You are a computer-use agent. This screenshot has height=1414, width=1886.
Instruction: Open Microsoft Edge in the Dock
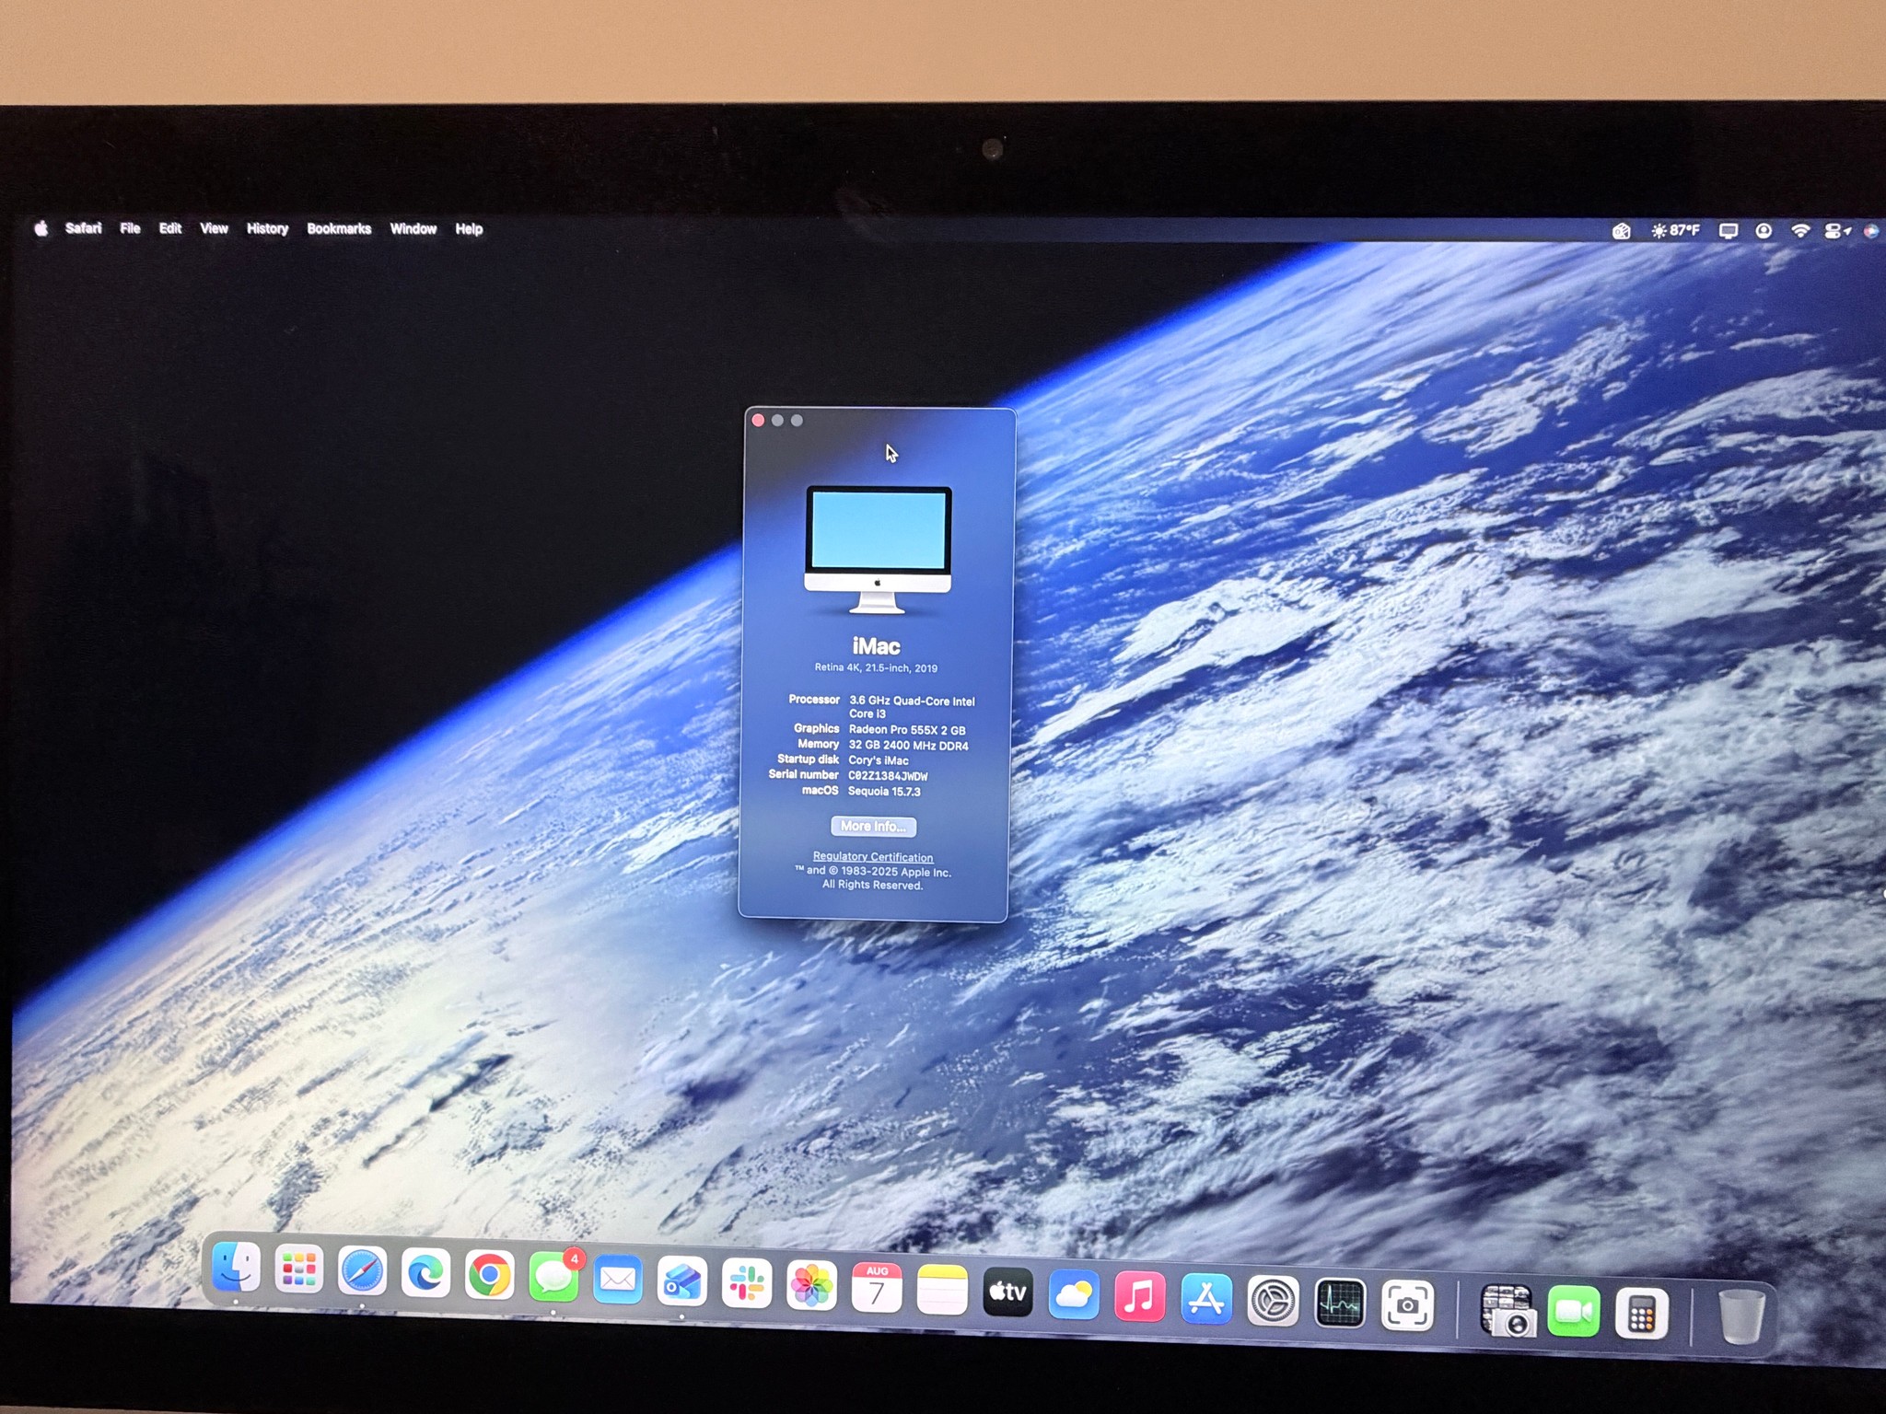425,1274
